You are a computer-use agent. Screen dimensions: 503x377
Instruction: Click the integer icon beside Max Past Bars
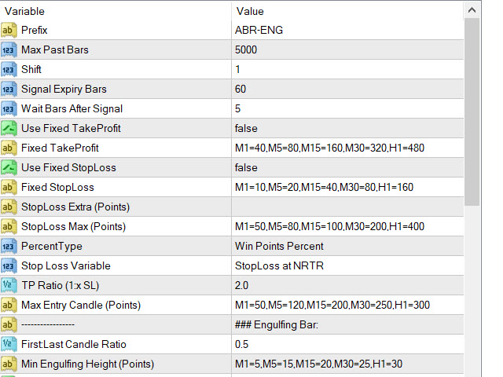[x=9, y=50]
